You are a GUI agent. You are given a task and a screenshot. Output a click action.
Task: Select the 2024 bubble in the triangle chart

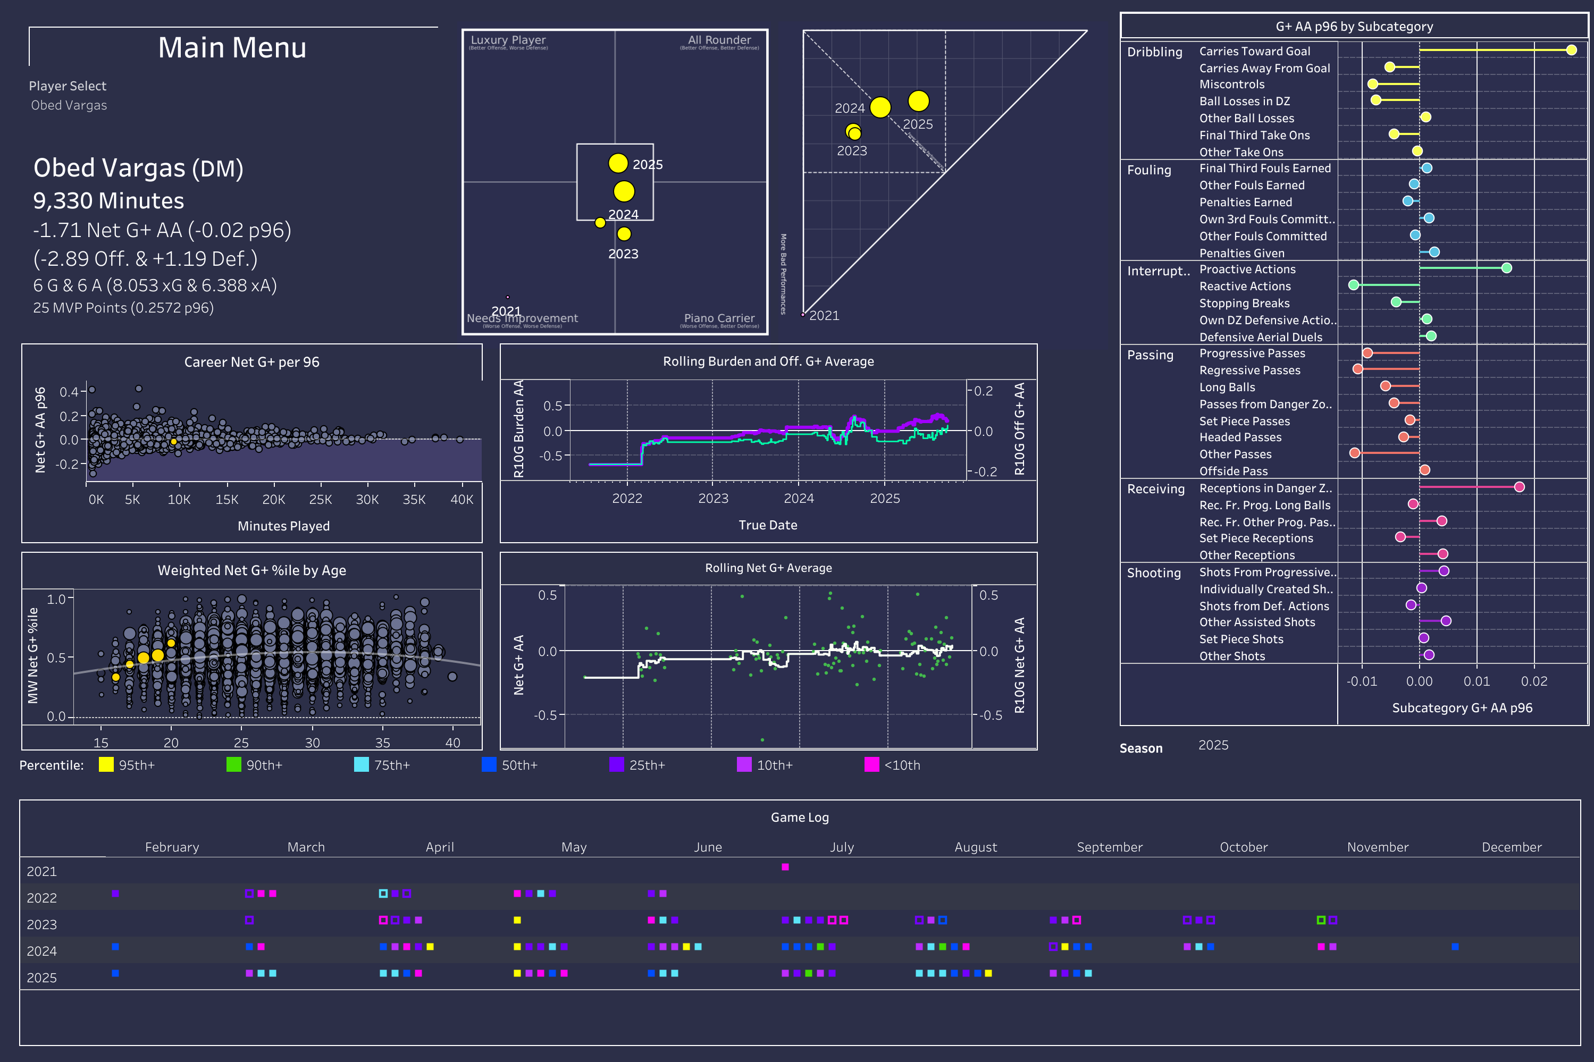(x=880, y=107)
